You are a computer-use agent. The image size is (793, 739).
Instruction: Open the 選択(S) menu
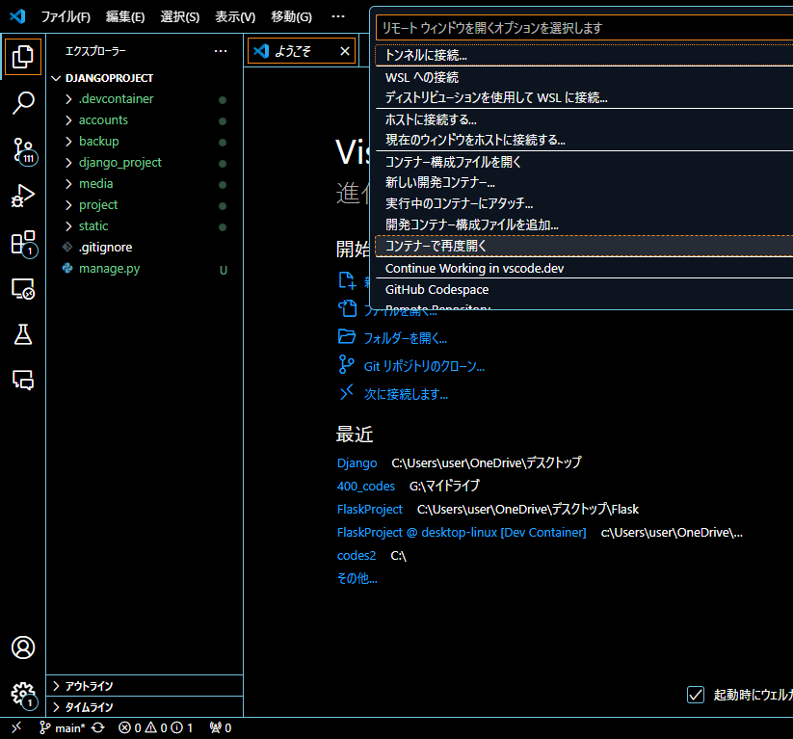[180, 16]
